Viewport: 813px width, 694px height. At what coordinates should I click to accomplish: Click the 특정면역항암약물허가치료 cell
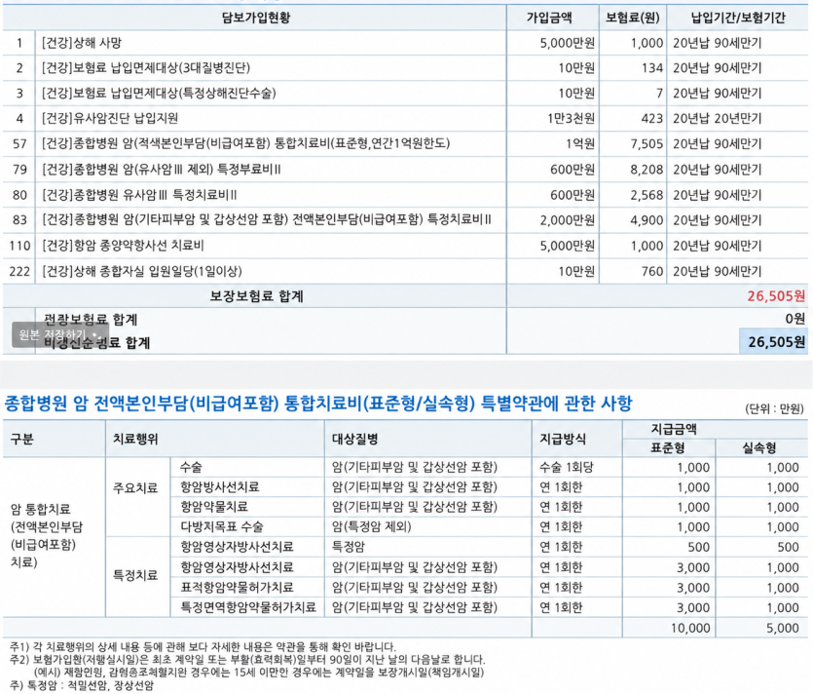click(248, 607)
